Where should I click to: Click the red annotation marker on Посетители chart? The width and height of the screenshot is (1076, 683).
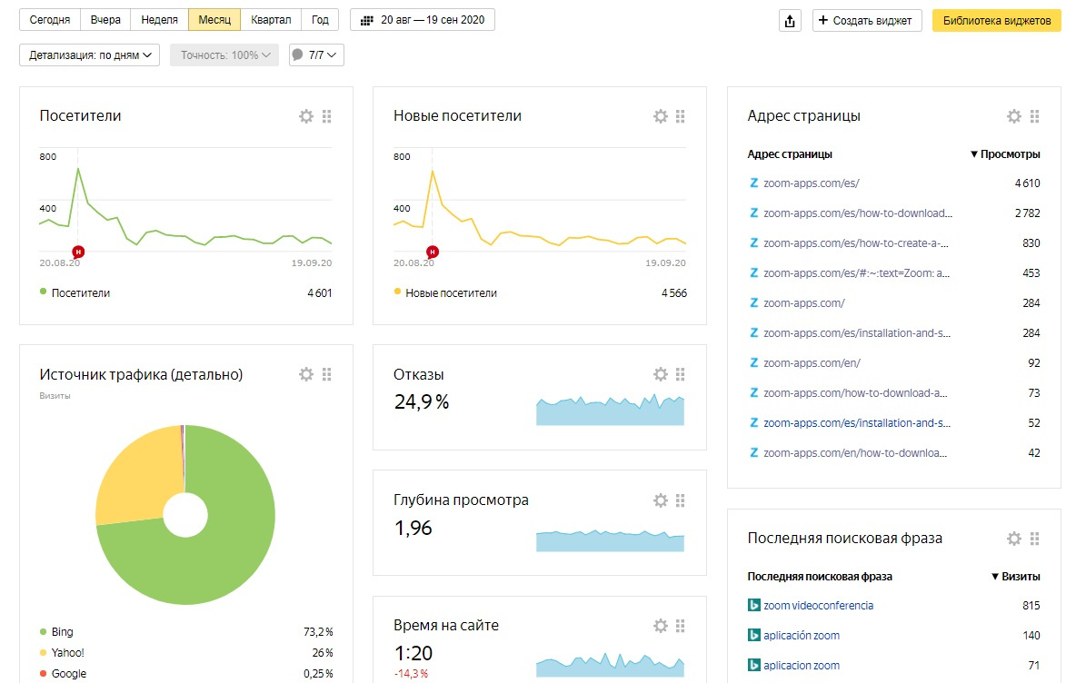78,252
